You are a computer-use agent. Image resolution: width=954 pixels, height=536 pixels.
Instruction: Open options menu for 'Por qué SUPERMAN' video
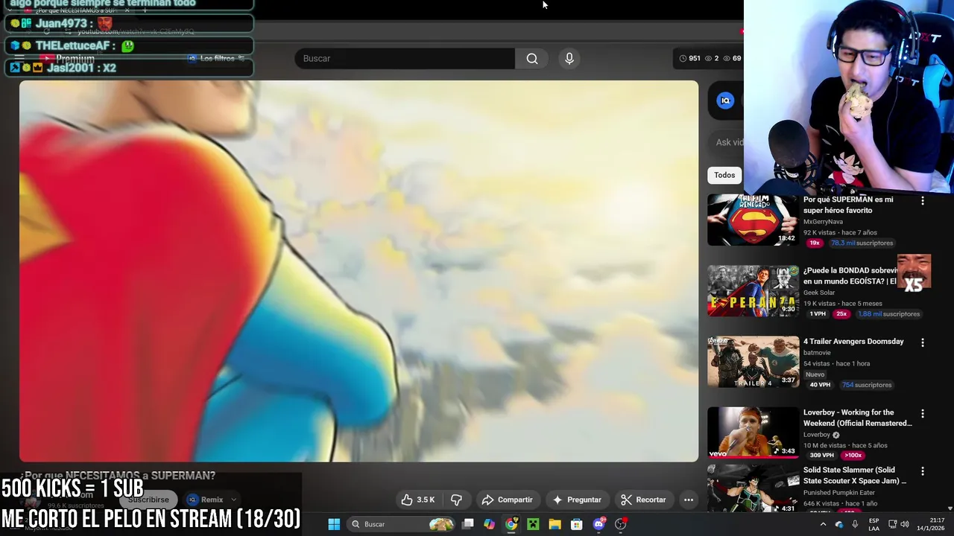pyautogui.click(x=923, y=201)
